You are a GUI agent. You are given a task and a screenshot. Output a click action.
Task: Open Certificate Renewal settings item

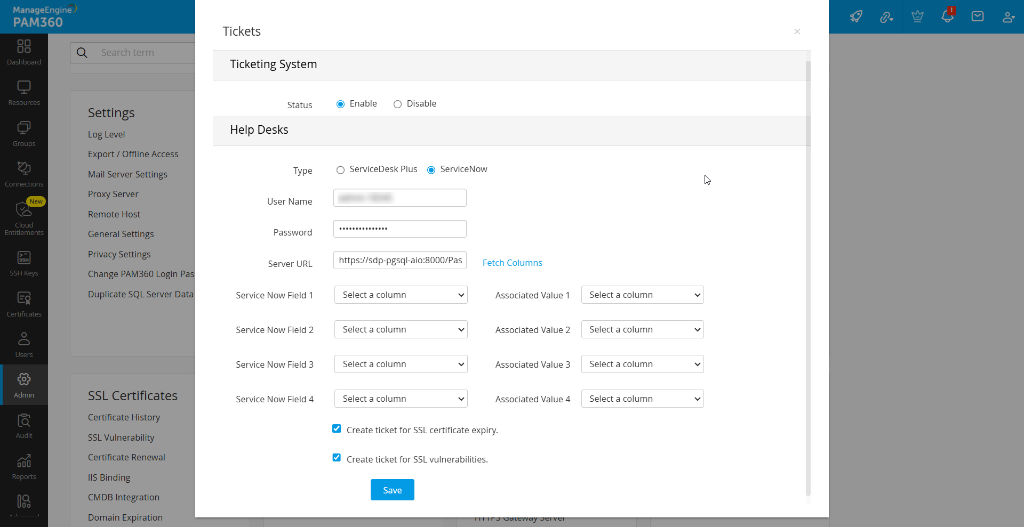click(x=126, y=457)
